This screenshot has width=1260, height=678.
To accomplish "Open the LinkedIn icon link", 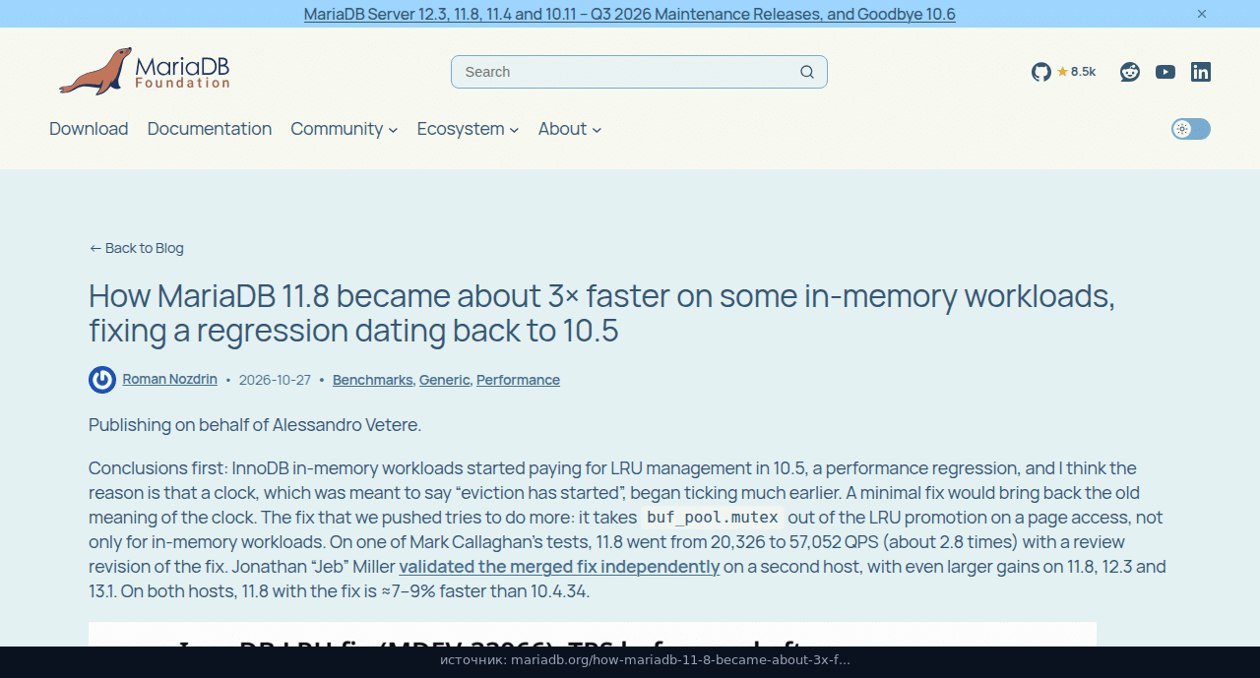I will (1201, 72).
